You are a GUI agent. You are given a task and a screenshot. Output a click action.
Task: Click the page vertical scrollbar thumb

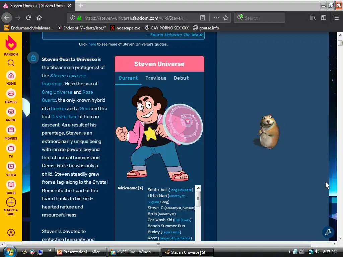click(x=340, y=43)
